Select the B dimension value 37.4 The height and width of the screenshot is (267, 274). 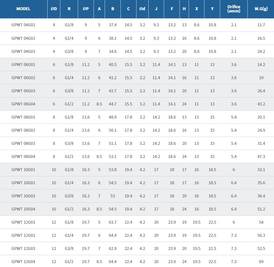pyautogui.click(x=113, y=25)
